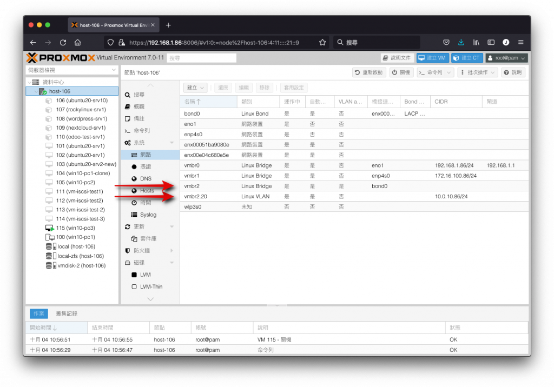Select bond0 network row

354,114
